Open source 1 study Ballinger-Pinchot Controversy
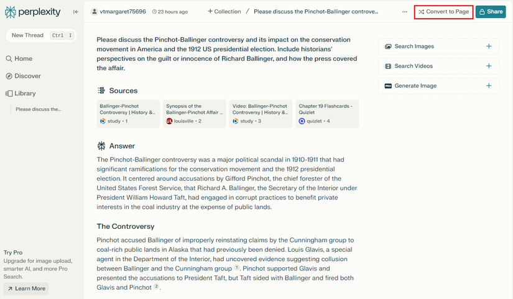 [x=128, y=114]
